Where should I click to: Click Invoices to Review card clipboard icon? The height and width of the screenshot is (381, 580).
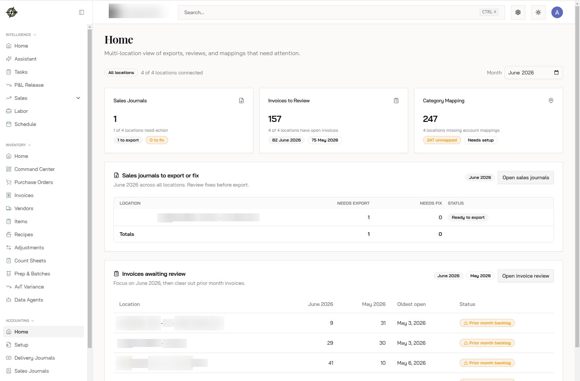point(396,101)
